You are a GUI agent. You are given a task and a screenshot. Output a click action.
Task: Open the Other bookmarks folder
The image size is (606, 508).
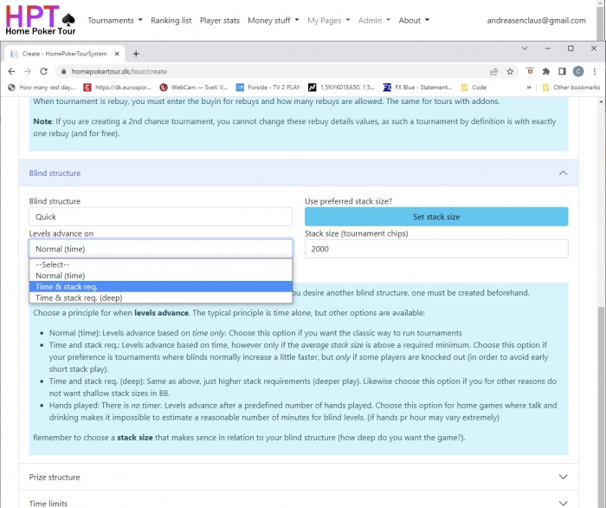coord(571,88)
